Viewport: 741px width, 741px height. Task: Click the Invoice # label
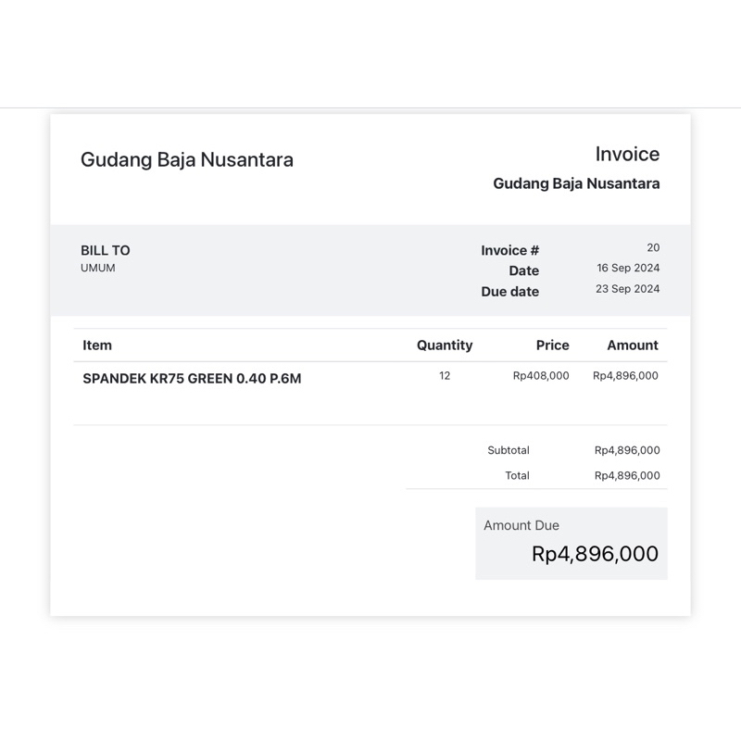509,250
